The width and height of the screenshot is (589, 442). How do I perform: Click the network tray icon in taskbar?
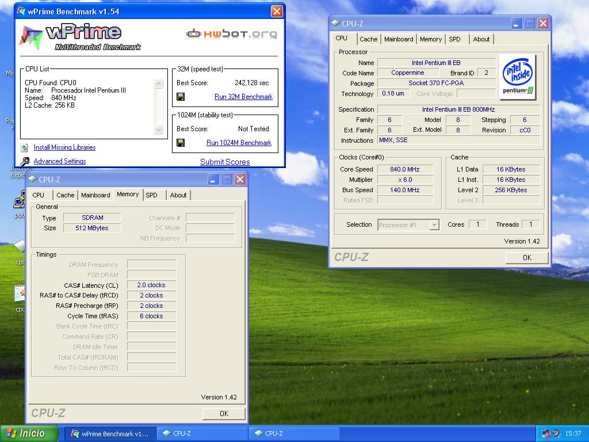coord(546,433)
